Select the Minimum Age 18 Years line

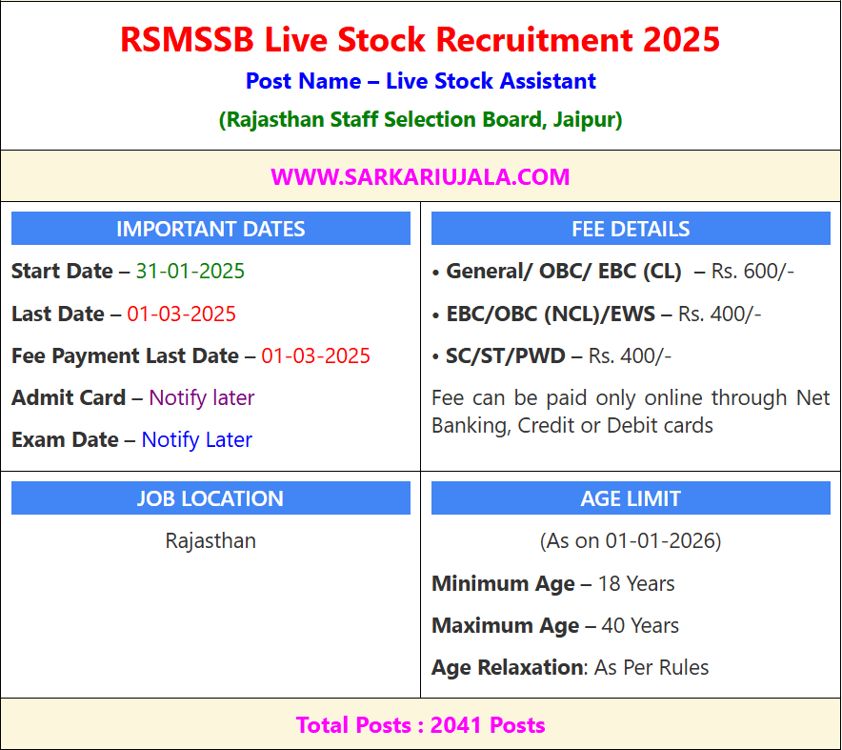(x=553, y=583)
